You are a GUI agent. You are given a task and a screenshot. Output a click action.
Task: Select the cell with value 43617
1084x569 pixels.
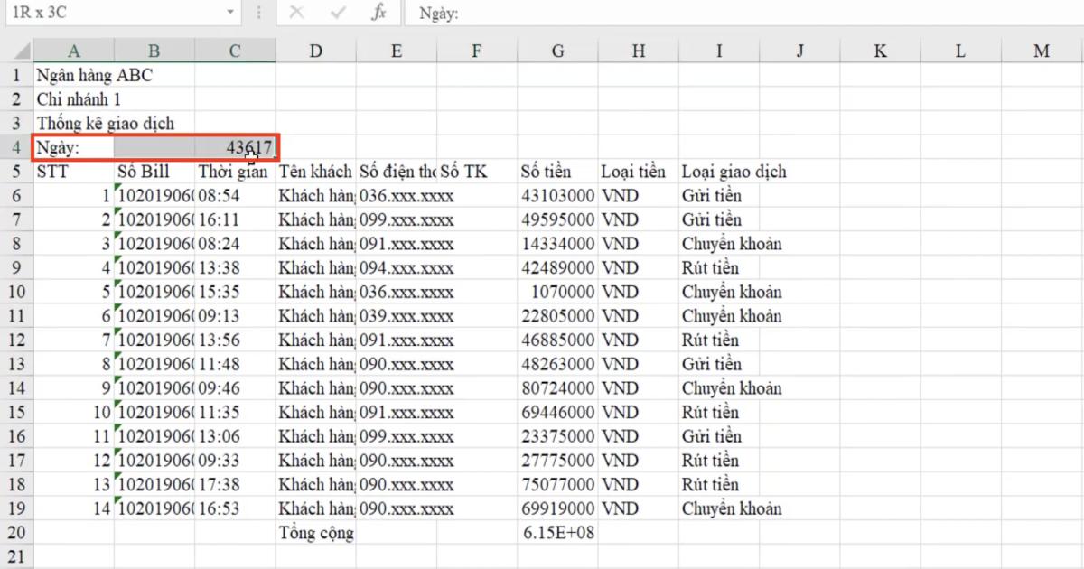pyautogui.click(x=235, y=146)
